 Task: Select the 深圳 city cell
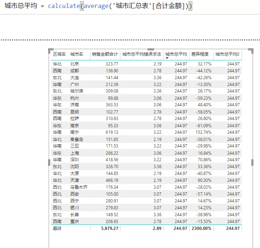(x=74, y=160)
